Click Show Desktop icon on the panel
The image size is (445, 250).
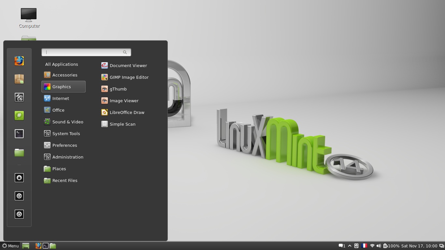click(26, 246)
